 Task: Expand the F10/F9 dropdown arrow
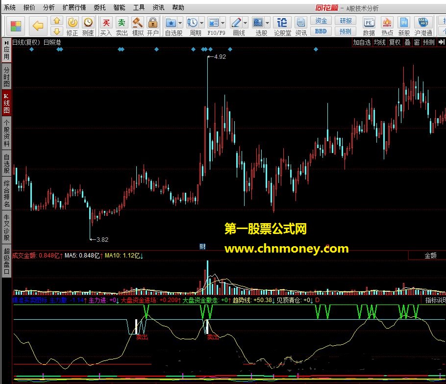(223, 23)
